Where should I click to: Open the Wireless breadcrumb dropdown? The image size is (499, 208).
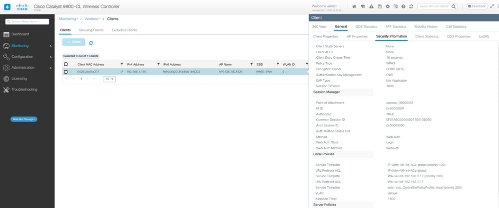(x=92, y=19)
